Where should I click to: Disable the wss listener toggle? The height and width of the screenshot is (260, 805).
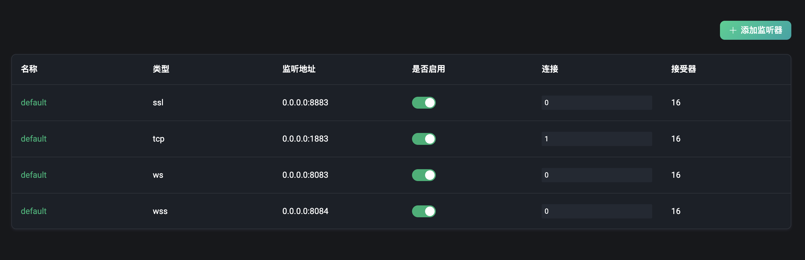424,211
